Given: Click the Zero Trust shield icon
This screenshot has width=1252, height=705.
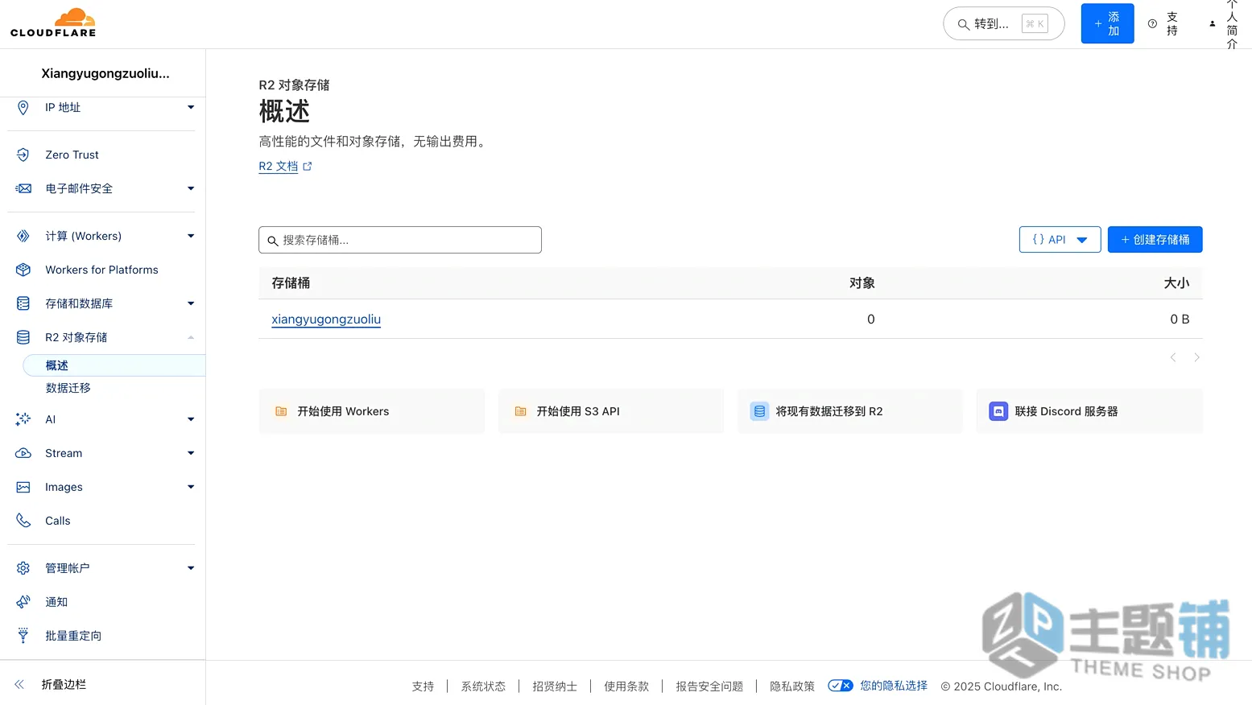Looking at the screenshot, I should click(23, 155).
